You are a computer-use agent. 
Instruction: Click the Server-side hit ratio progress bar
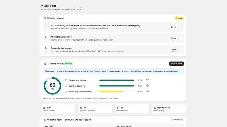point(118,80)
